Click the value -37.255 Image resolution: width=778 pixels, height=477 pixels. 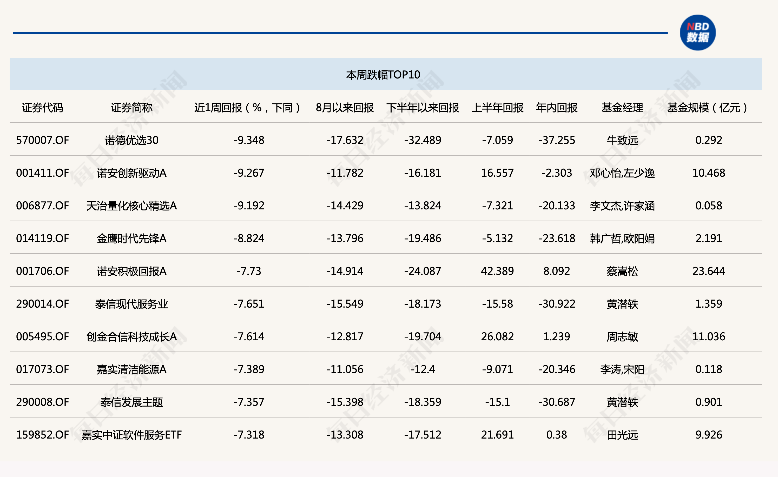click(557, 140)
